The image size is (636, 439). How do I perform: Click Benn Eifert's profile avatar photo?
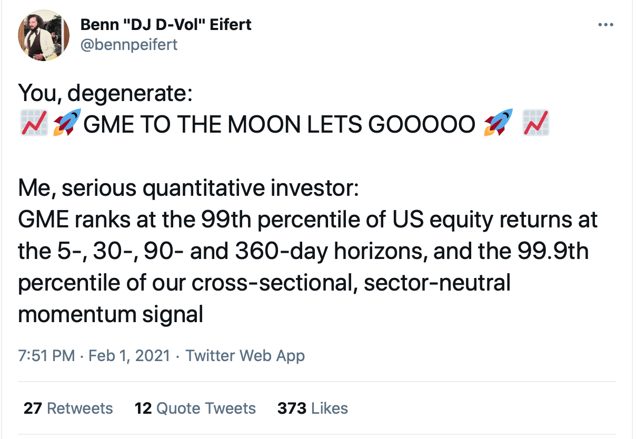pos(44,35)
